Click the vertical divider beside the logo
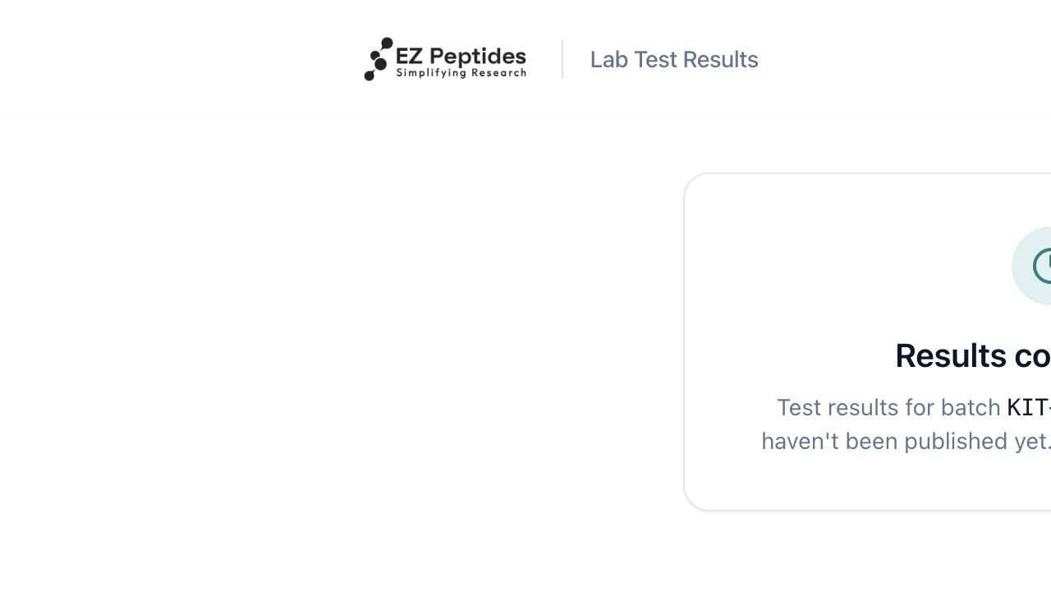 click(x=562, y=59)
